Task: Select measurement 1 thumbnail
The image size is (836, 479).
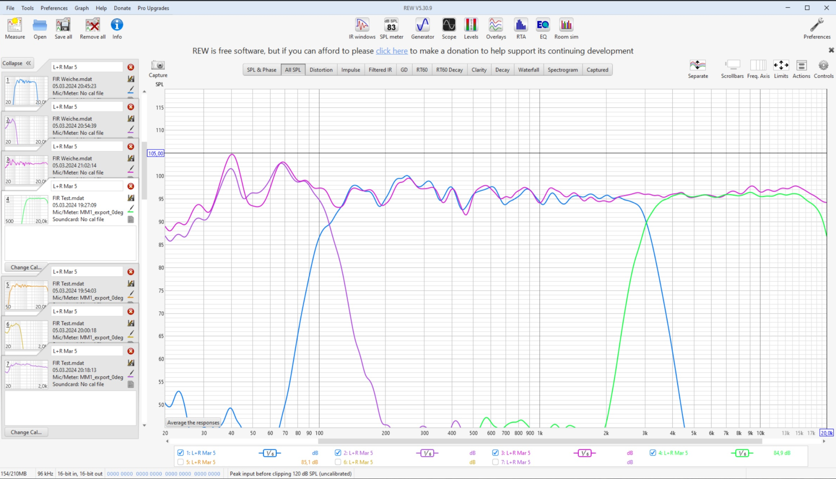Action: tap(26, 91)
